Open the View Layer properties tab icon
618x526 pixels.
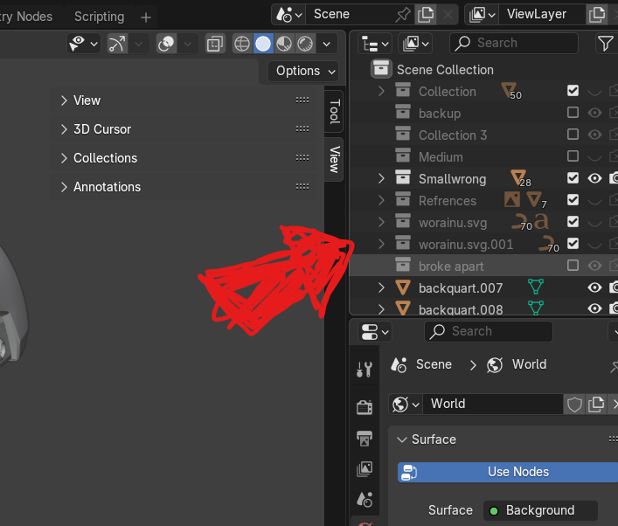[x=365, y=469]
